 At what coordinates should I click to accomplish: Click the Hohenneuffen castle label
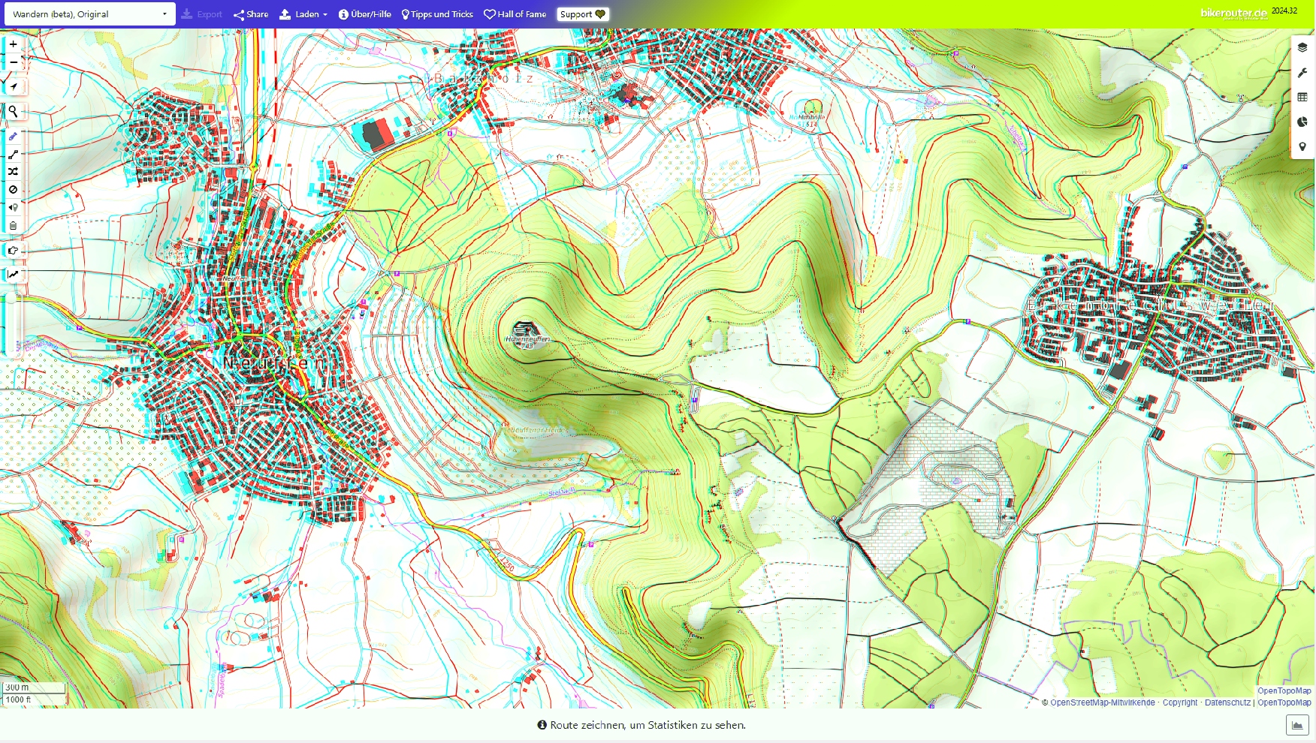[x=527, y=339]
